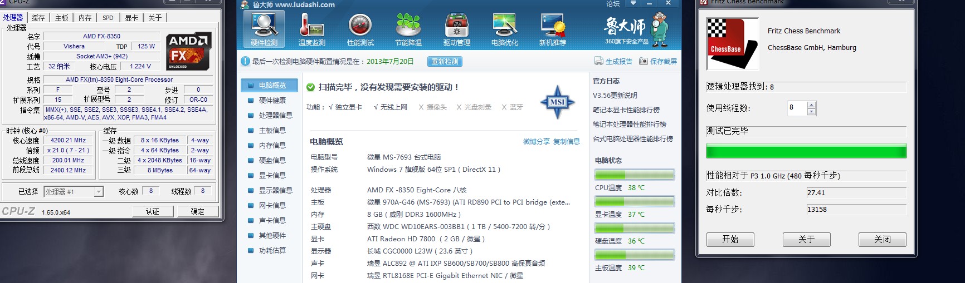Screen dimensions: 965x283
Task: Click the green scan-complete checkmark icon
Action: (x=310, y=87)
